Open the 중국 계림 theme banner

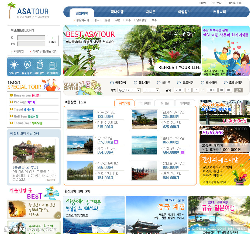156,215
